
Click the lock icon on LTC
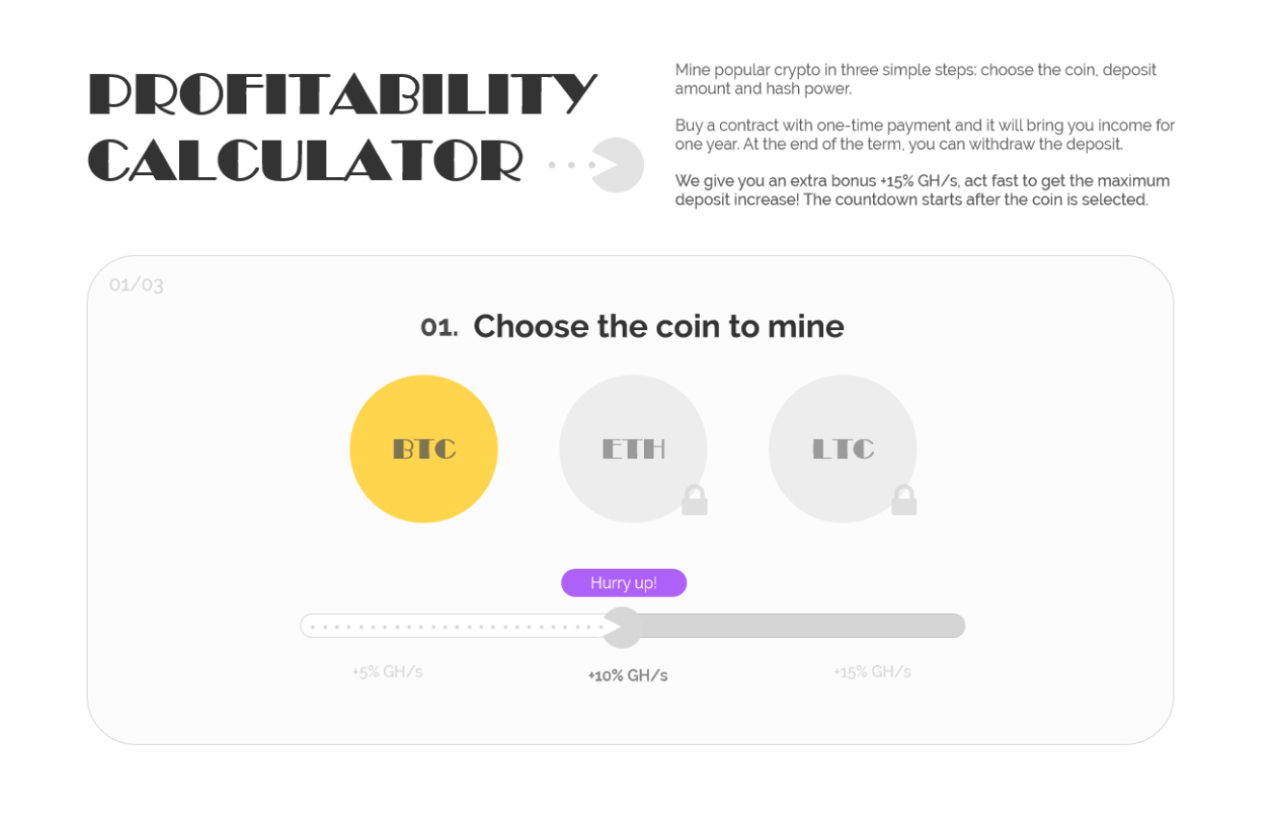point(904,500)
